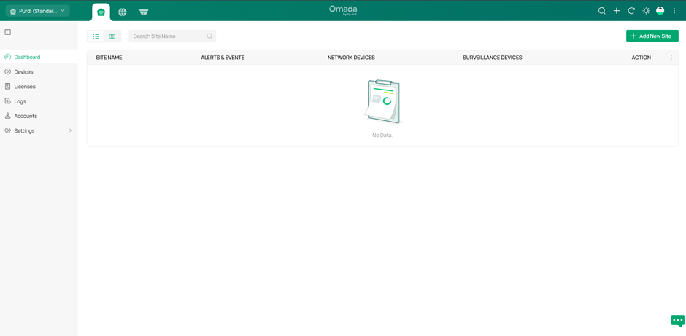The image size is (686, 336).
Task: Select the home controller tab
Action: (101, 12)
